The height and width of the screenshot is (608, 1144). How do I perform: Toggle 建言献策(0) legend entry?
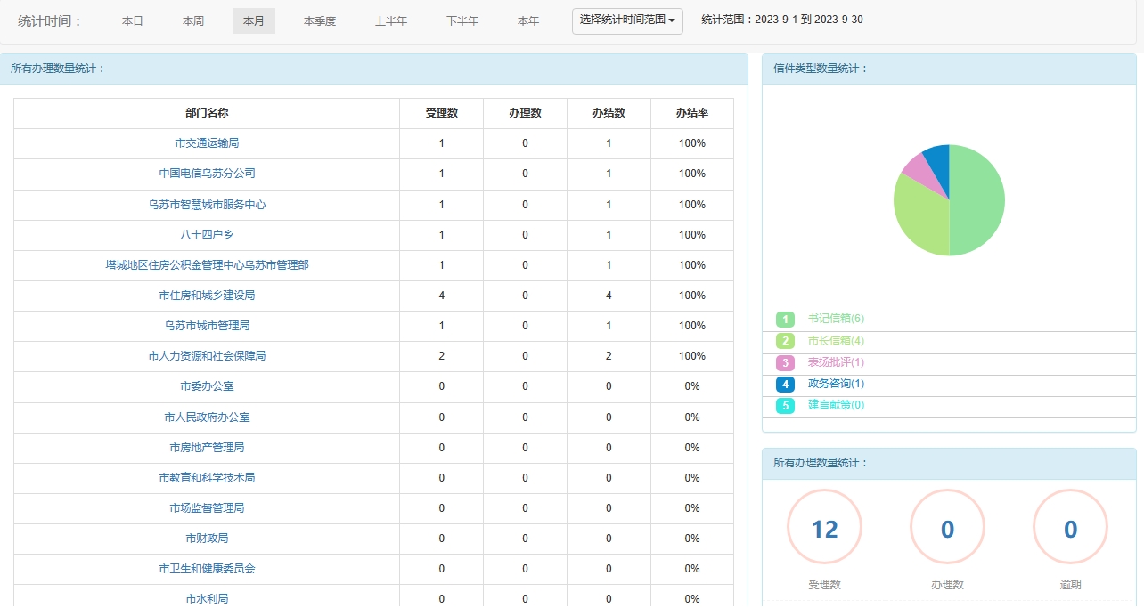(836, 405)
